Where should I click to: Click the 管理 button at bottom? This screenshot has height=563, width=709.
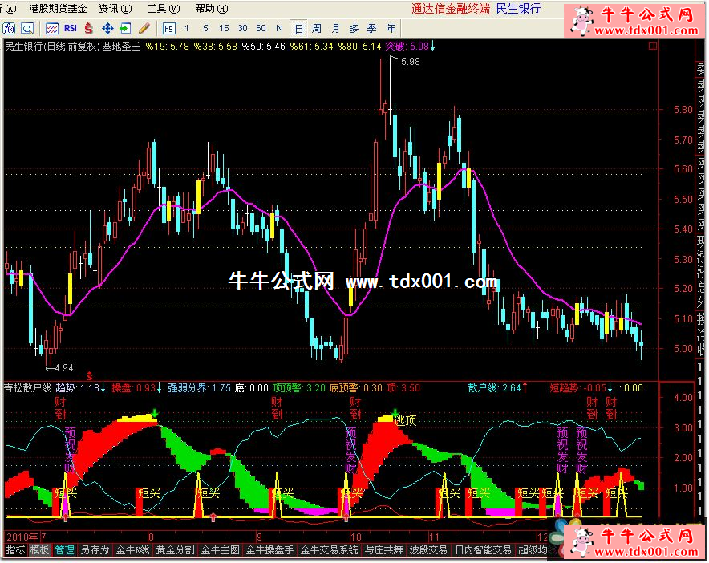[65, 550]
